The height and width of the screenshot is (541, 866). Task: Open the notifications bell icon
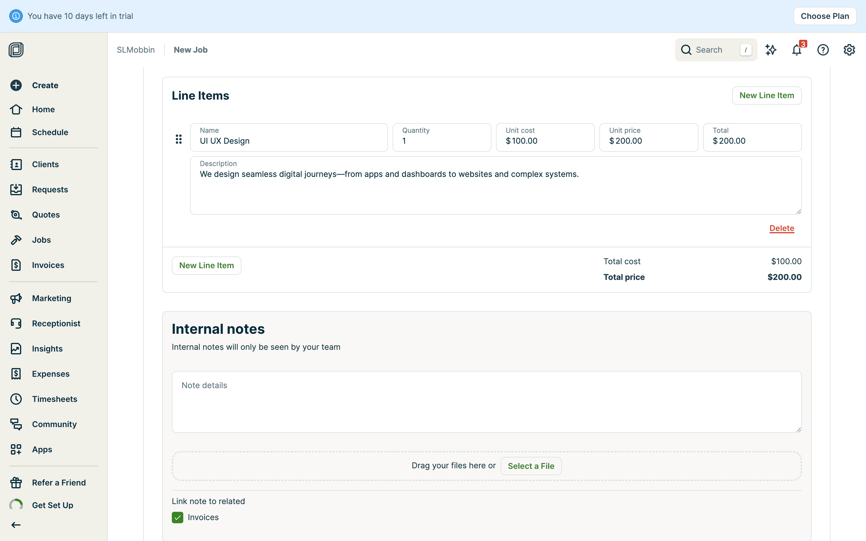[797, 50]
